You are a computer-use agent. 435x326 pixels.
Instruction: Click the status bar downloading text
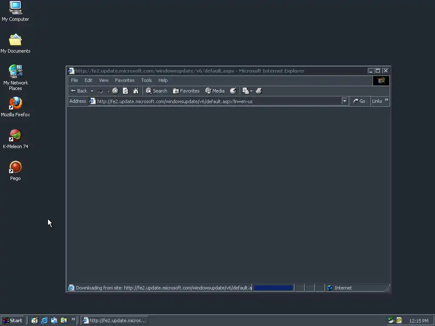pyautogui.click(x=164, y=288)
